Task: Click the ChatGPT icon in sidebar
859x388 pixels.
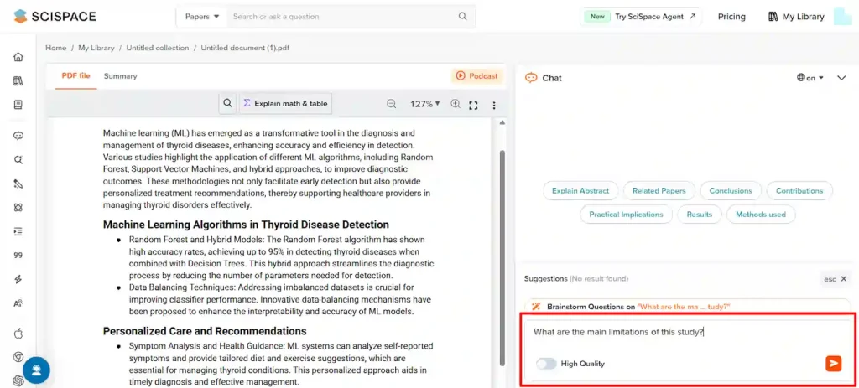Action: click(x=18, y=380)
